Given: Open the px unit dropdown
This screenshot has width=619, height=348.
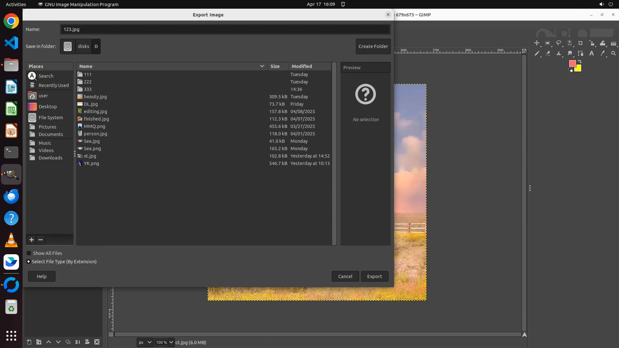Looking at the screenshot, I should 145,342.
